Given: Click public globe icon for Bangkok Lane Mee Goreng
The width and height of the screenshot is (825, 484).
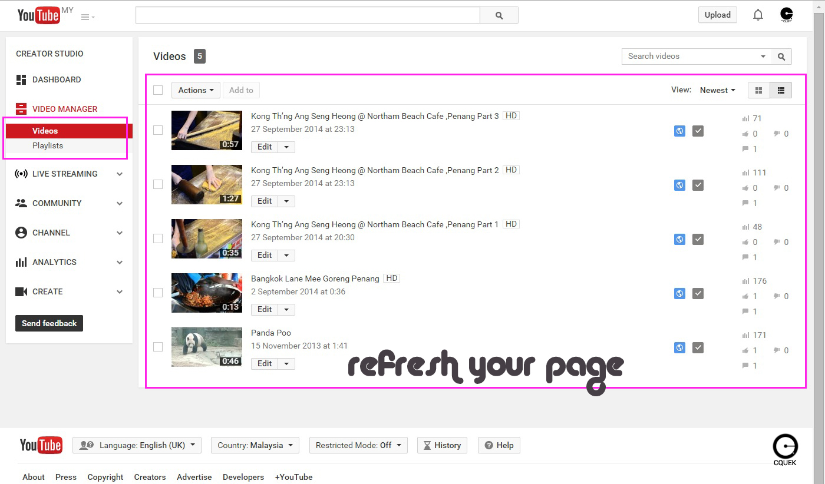Looking at the screenshot, I should 679,294.
